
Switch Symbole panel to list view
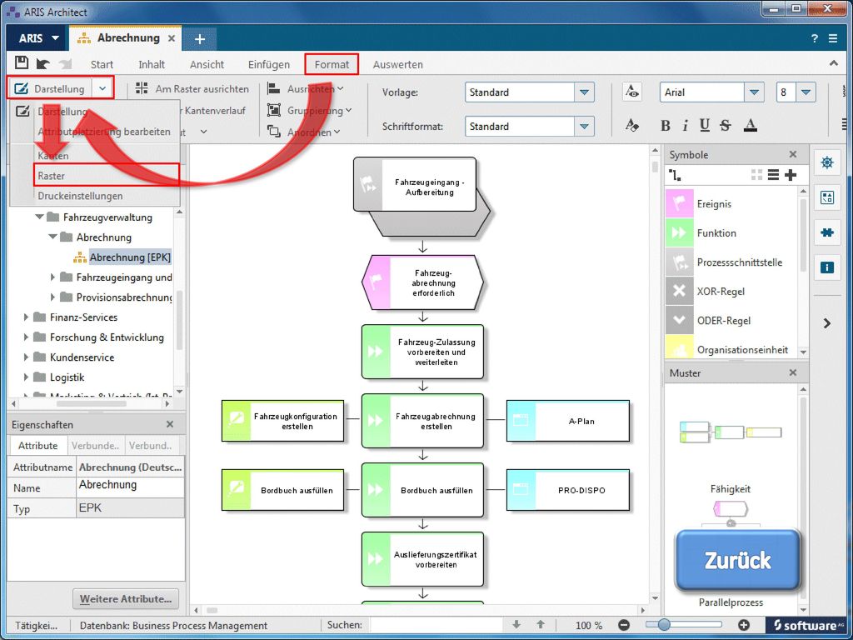click(x=773, y=175)
